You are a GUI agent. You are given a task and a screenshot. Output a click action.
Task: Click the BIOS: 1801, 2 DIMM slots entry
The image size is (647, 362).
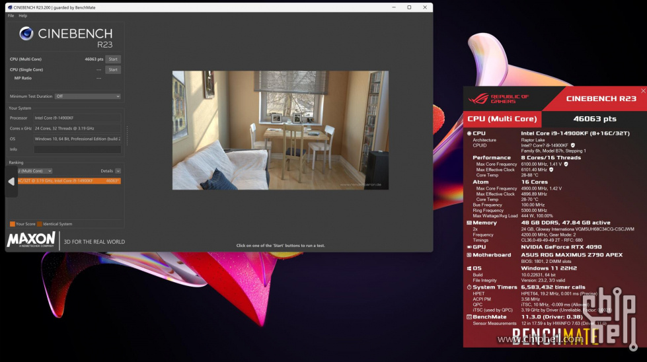[x=547, y=262]
